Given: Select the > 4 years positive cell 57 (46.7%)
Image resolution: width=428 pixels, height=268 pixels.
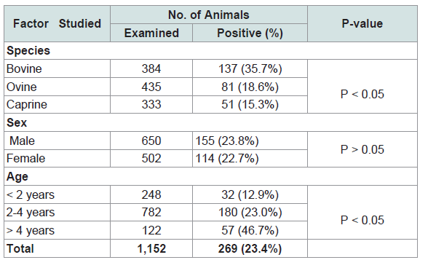Looking at the screenshot, I should [x=250, y=230].
